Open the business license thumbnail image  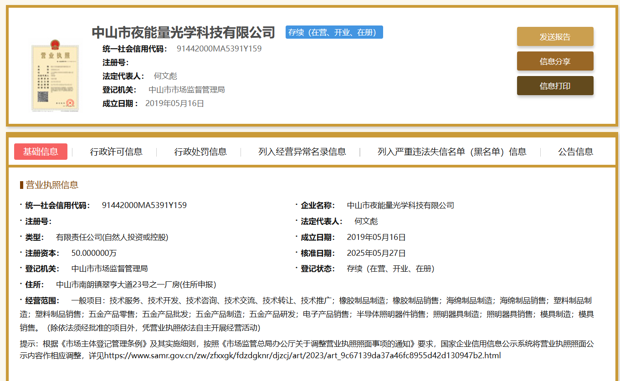(55, 76)
